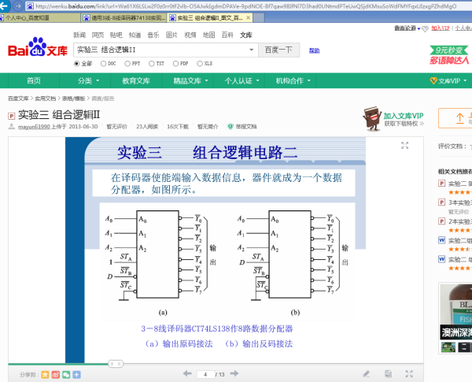This screenshot has height=382, width=472.
Task: Click 表格/模板 breadcrumb link
Action: pyautogui.click(x=73, y=98)
